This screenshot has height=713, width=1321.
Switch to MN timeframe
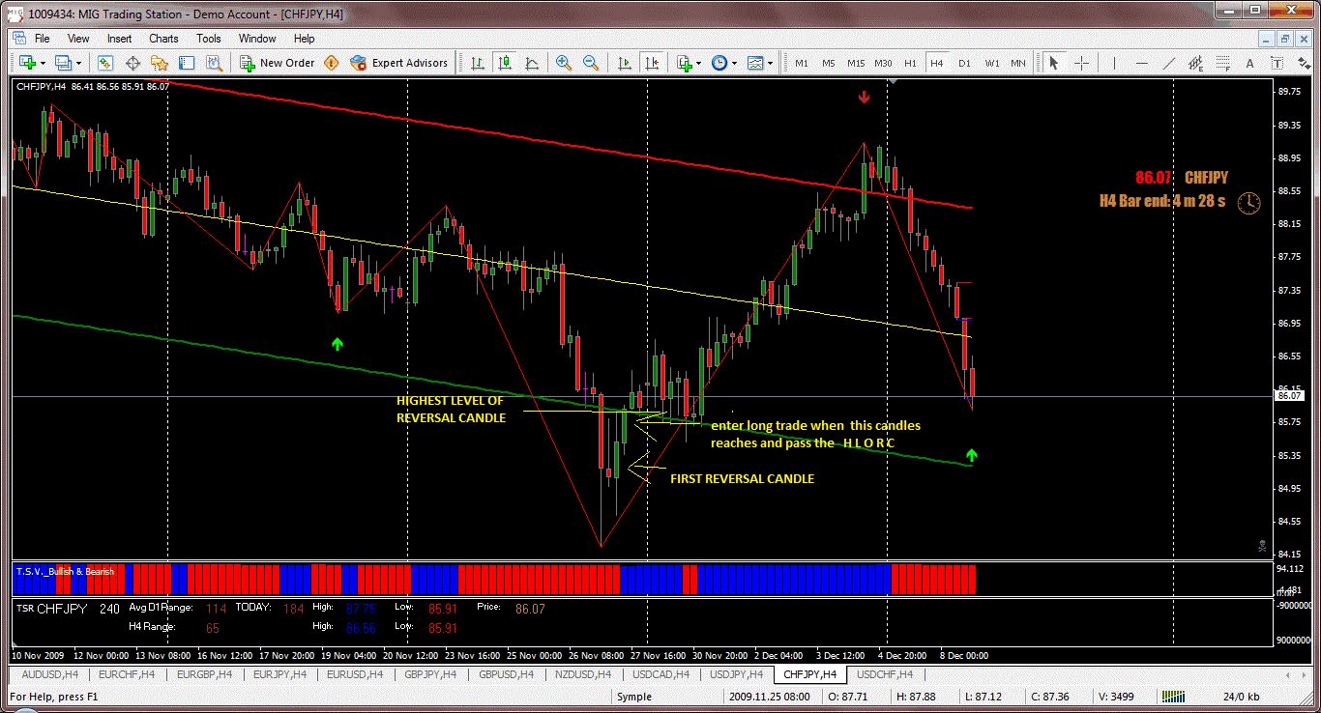[1018, 63]
